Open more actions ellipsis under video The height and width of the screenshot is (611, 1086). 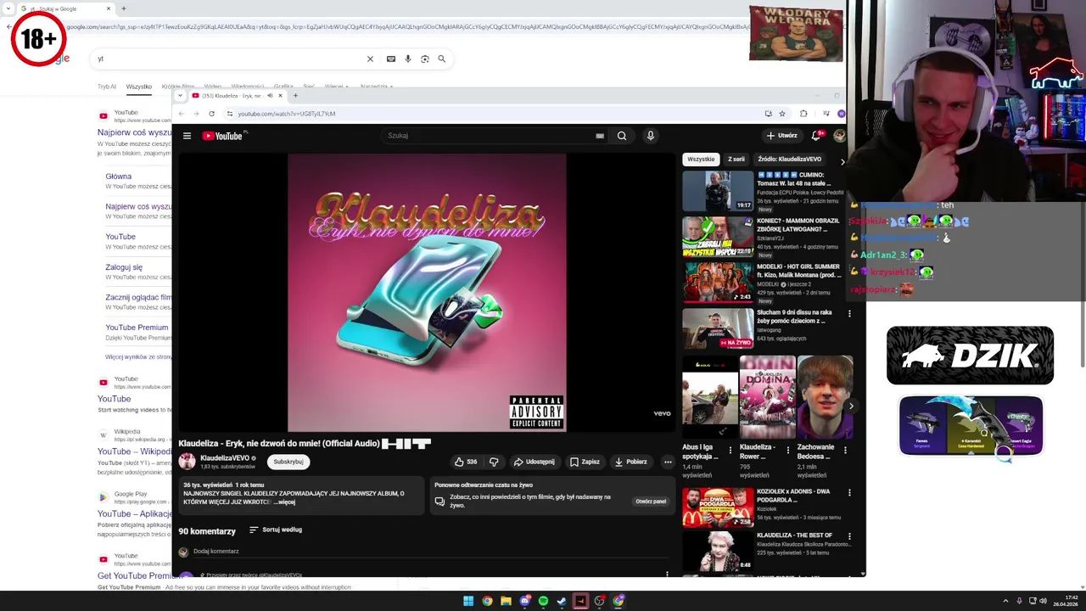668,462
